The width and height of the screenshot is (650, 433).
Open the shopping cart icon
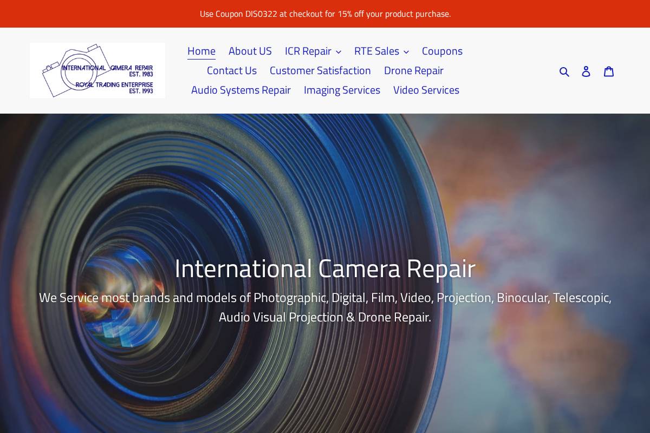[x=609, y=71]
